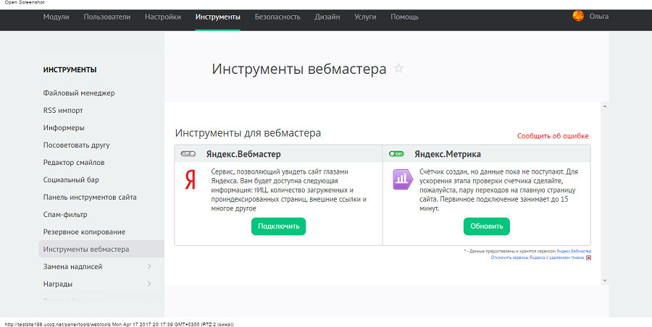Open the Яндекс.Вебмастер footnote link
The height and width of the screenshot is (327, 652).
574,251
